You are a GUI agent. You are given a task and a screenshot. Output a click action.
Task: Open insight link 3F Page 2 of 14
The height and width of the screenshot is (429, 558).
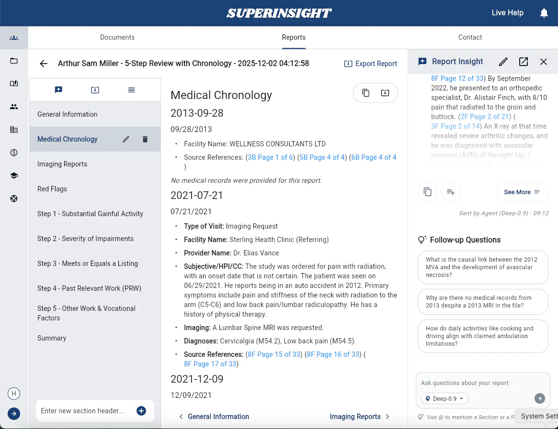(x=455, y=127)
